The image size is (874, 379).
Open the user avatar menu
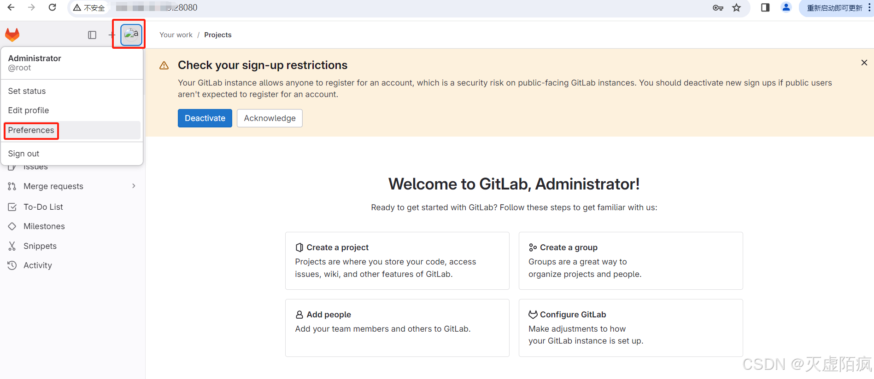coord(131,34)
